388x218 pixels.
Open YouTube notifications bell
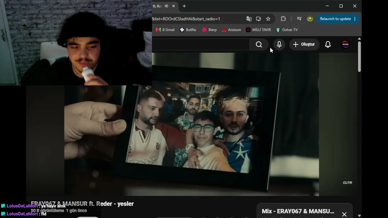pyautogui.click(x=328, y=45)
